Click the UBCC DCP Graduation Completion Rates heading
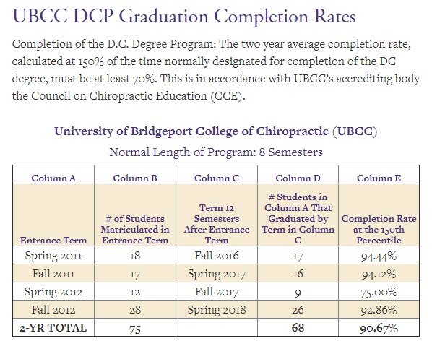Image resolution: width=432 pixels, height=354 pixels. pos(184,17)
